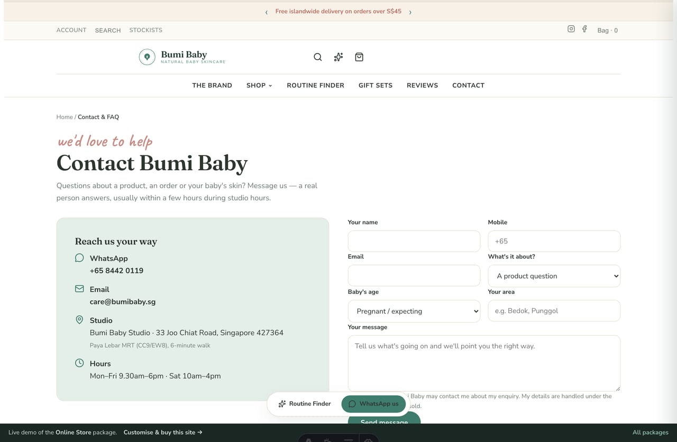Screen dimensions: 677x442
Task: Open the ACCOUNT link
Action: (71, 30)
